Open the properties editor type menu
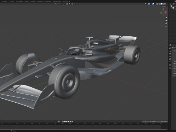The image size is (176, 132). pyautogui.click(x=171, y=45)
